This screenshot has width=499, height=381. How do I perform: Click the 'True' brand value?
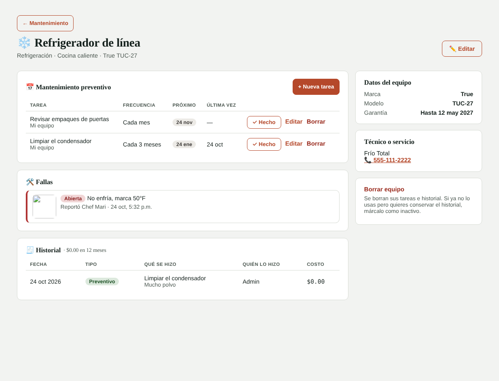click(467, 94)
